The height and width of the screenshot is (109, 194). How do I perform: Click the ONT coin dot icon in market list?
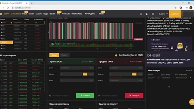coord(1,49)
